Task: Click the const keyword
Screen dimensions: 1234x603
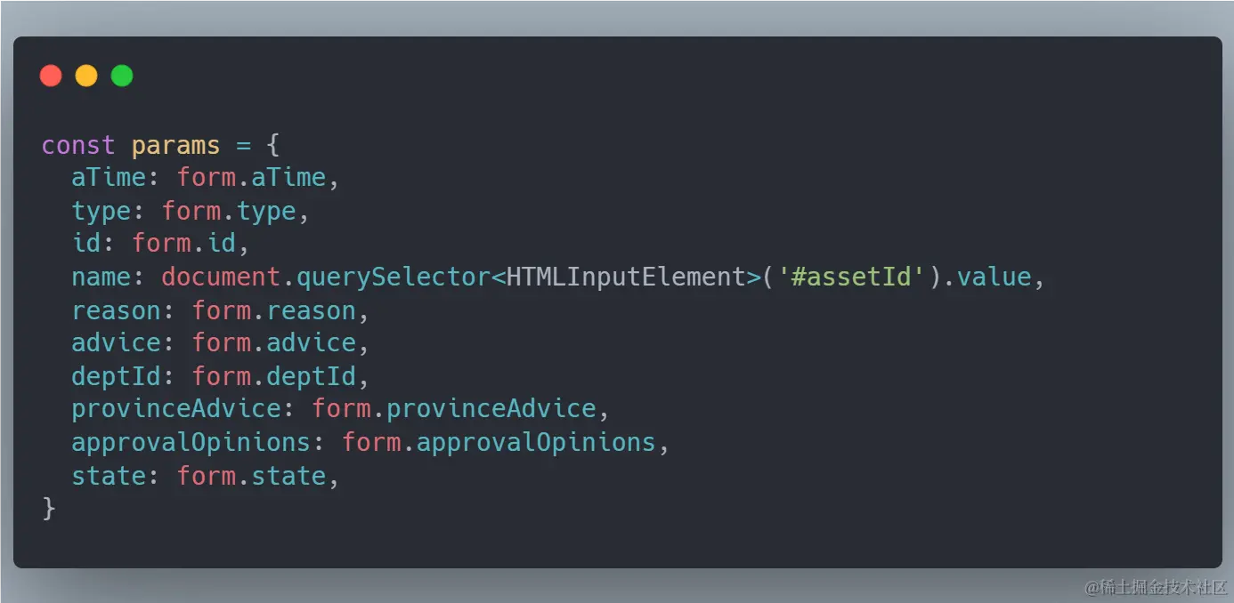Action: 78,145
